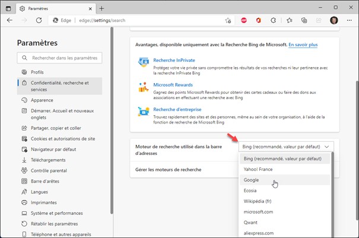The height and width of the screenshot is (238, 359).
Task: Add page to favorites star icon
Action: coord(228,20)
